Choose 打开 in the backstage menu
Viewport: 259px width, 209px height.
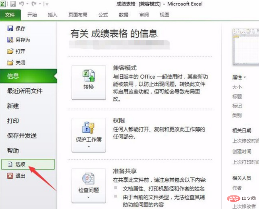21,51
